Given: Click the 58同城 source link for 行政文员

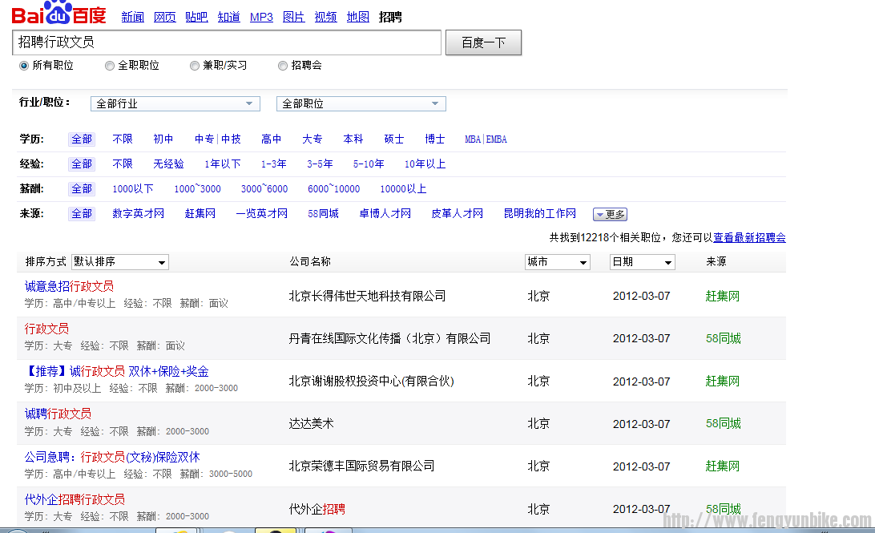Looking at the screenshot, I should 723,338.
